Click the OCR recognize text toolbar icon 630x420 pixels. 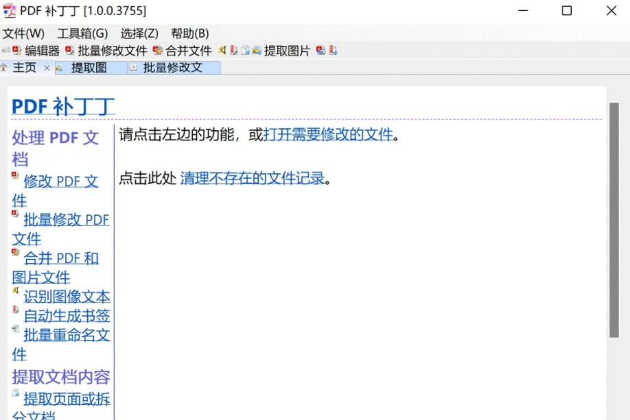[x=222, y=50]
